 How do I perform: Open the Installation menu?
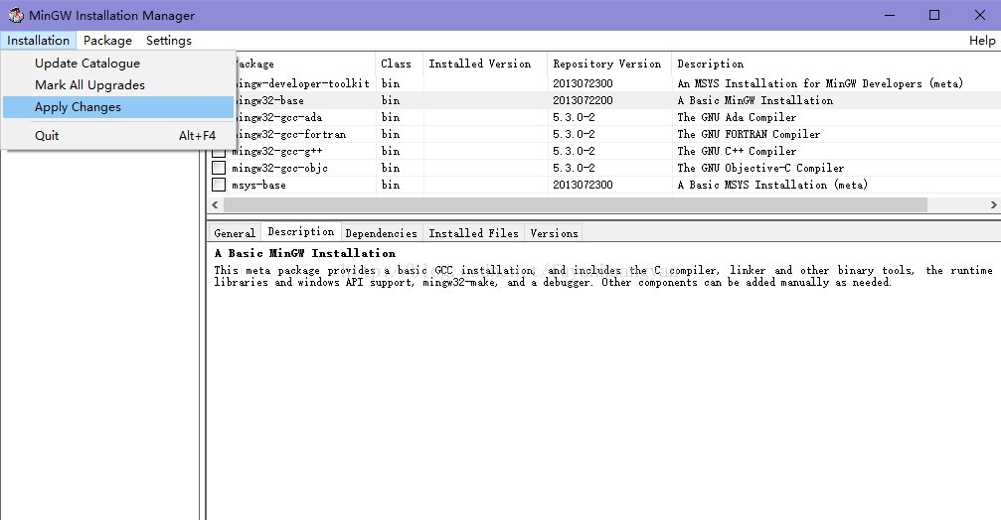click(x=39, y=40)
